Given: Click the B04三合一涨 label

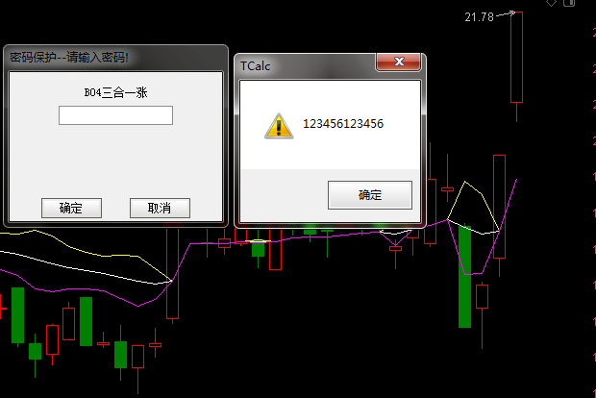Looking at the screenshot, I should coord(115,92).
